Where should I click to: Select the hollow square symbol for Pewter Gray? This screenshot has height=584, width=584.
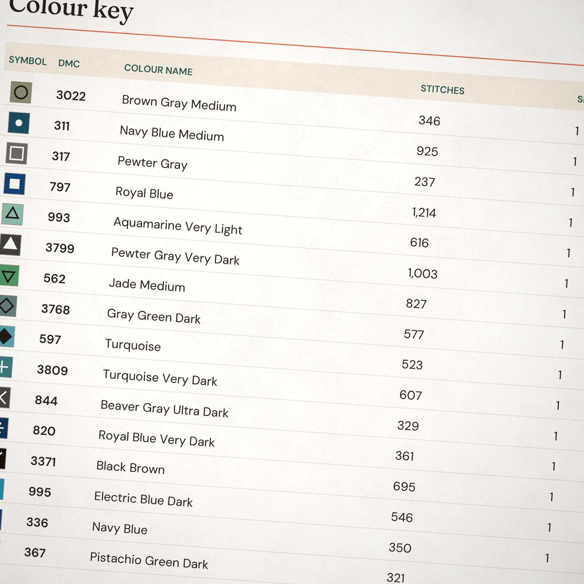(16, 153)
